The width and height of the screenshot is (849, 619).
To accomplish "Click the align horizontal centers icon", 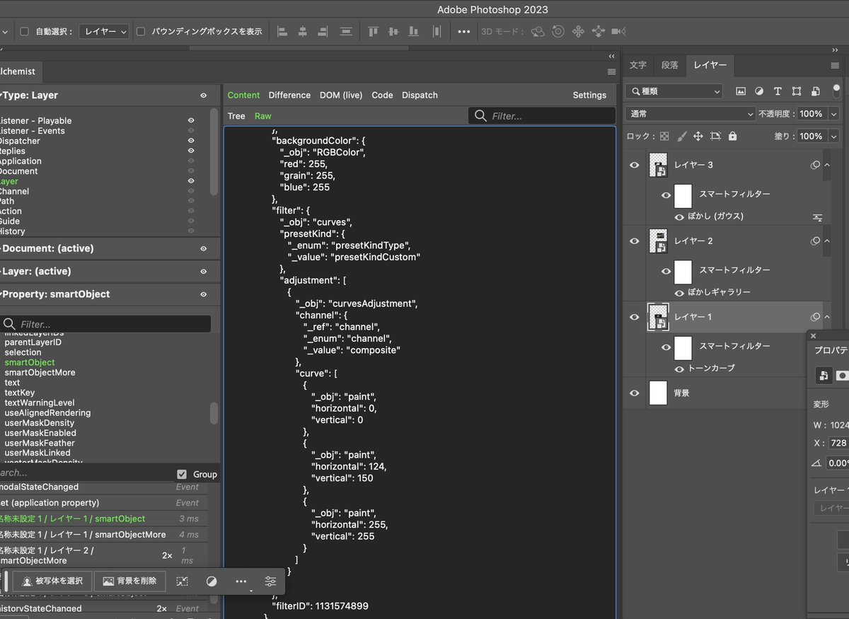I will [302, 31].
